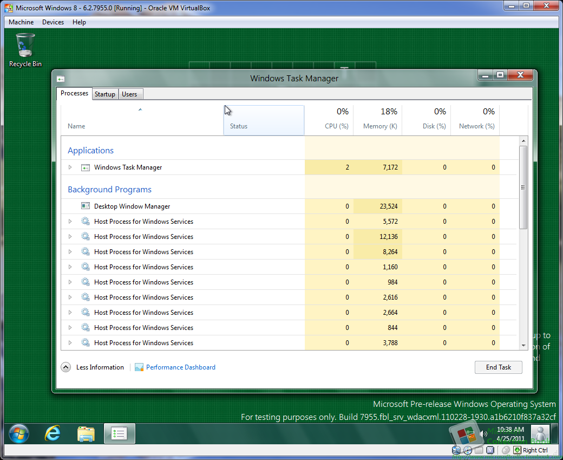Image resolution: width=563 pixels, height=460 pixels.
Task: Click gear icon of 1,160 K host process
Action: click(x=86, y=267)
